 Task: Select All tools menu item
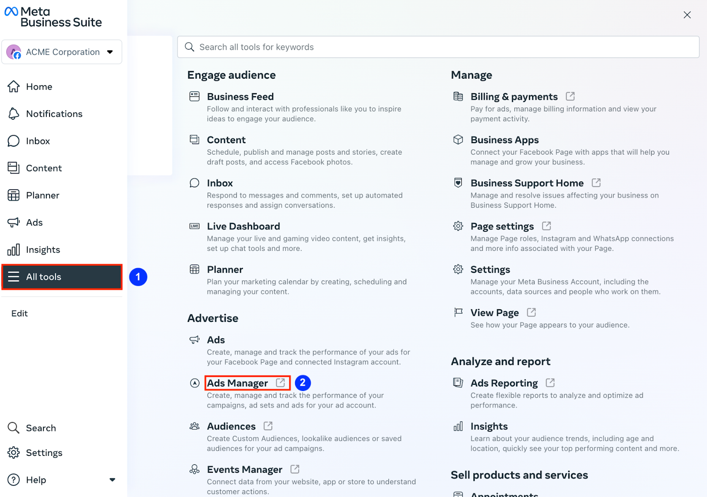click(62, 277)
